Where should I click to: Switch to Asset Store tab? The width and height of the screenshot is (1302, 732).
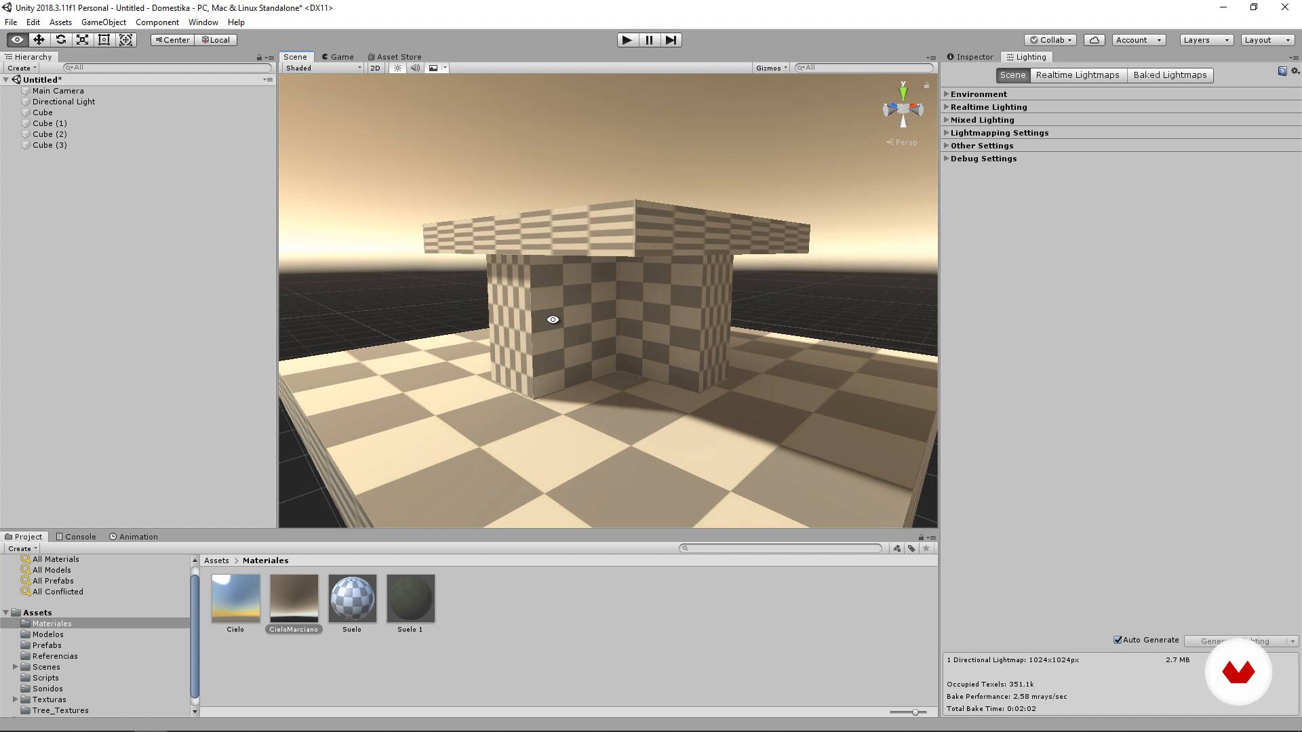pyautogui.click(x=394, y=57)
